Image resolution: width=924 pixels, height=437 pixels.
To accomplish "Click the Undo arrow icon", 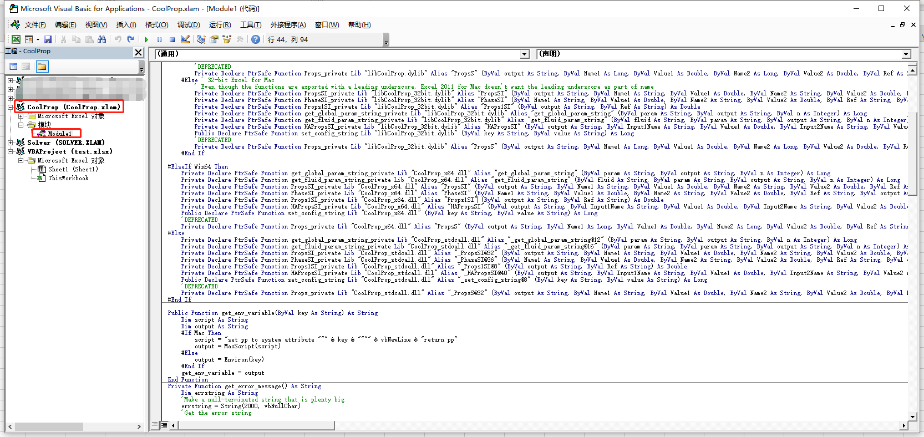I will 118,39.
